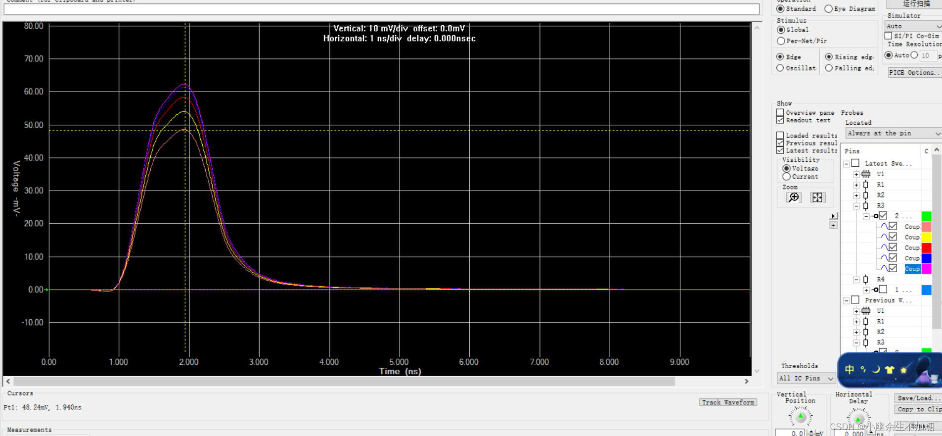Enable SI/PI Co-Sim checkbox
942x436 pixels.
tap(888, 36)
